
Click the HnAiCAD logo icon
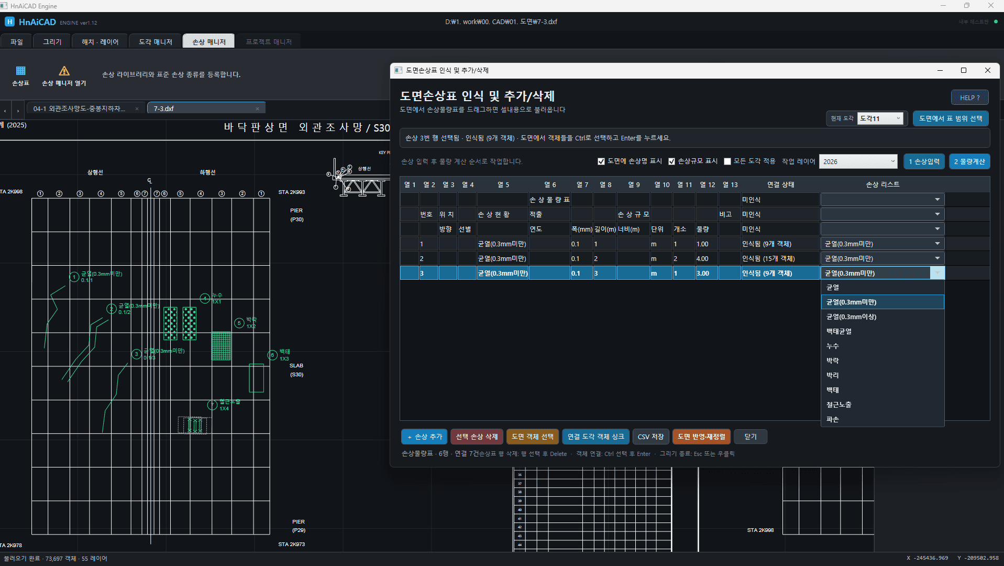(x=9, y=22)
